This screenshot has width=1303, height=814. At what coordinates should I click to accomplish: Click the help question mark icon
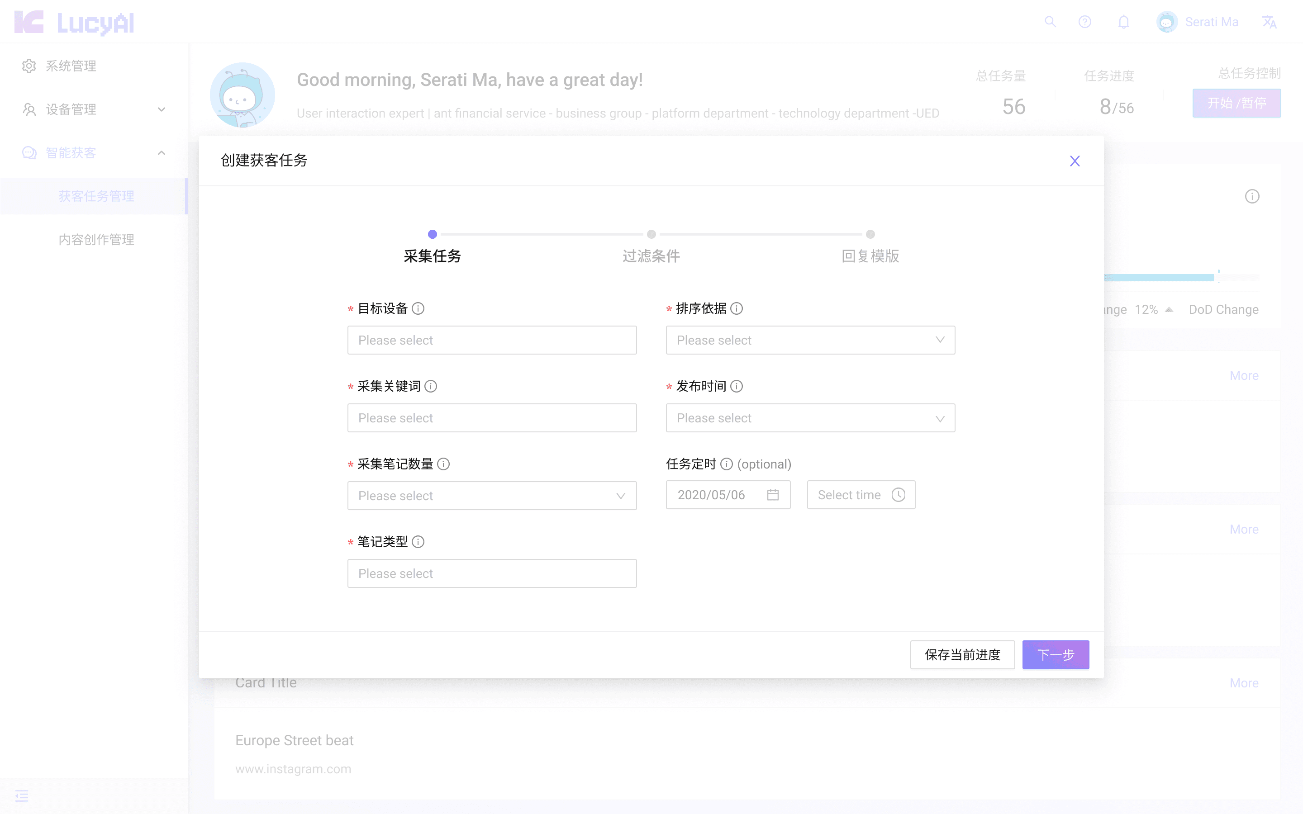[x=1085, y=22]
